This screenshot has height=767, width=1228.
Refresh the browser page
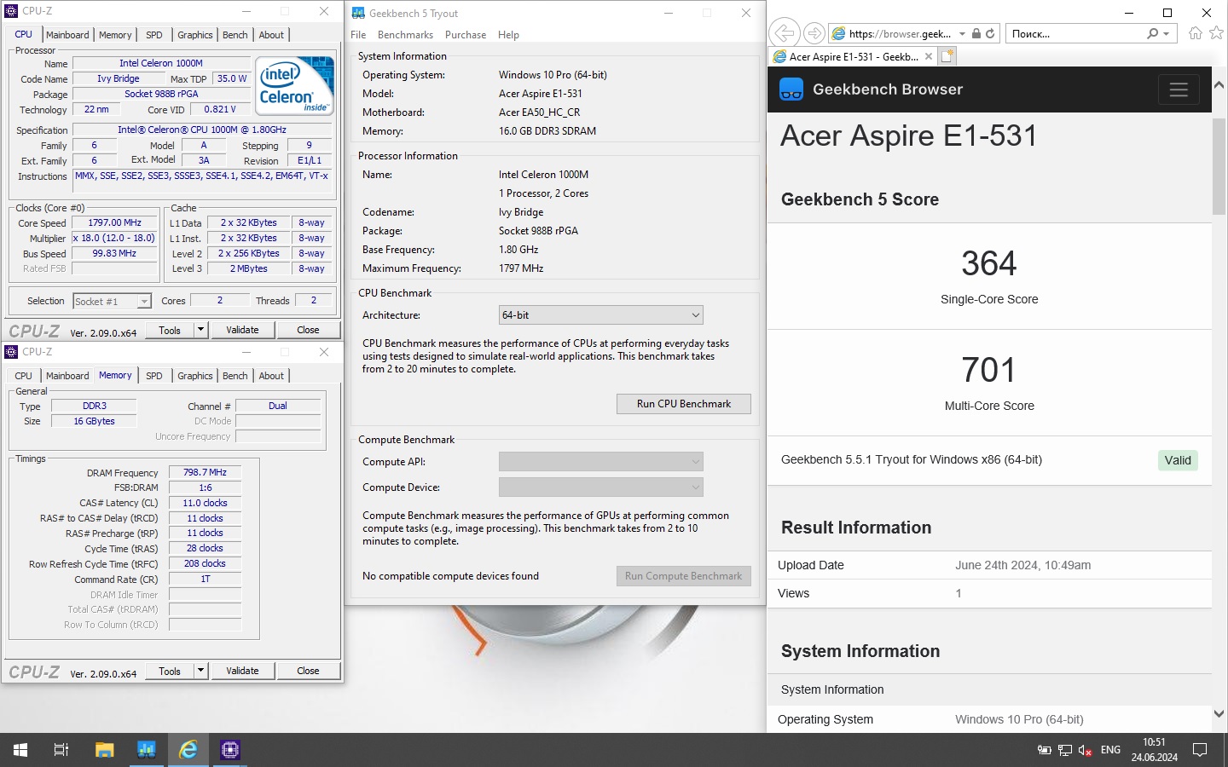tap(990, 33)
